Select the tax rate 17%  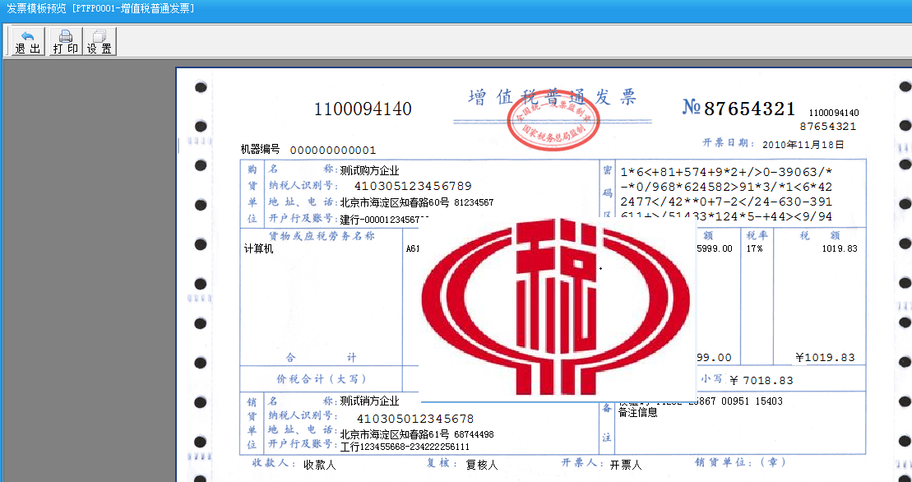(x=754, y=248)
